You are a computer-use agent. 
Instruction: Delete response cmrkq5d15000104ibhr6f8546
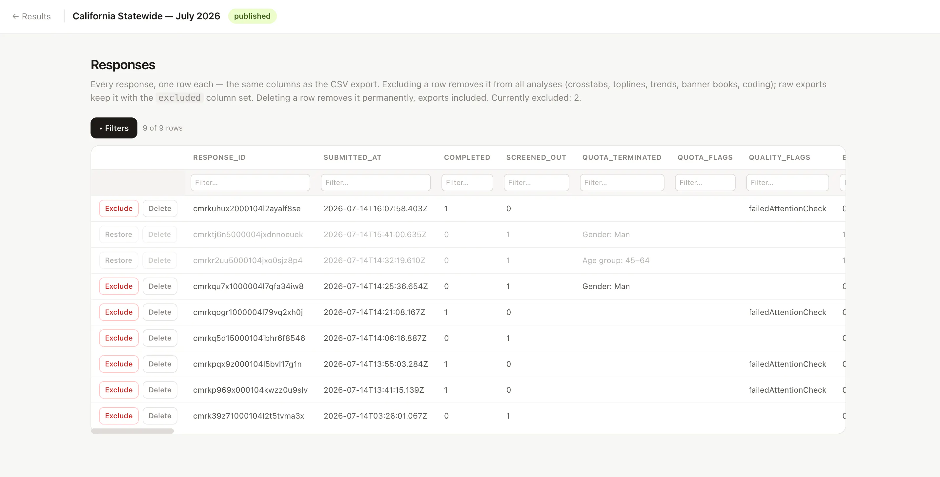pyautogui.click(x=160, y=338)
